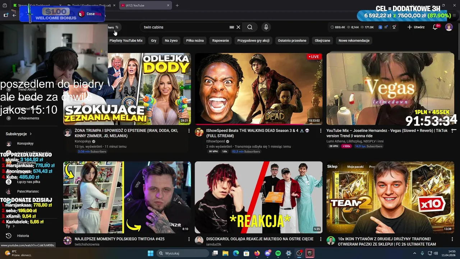Open Discord from the taskbar

267,253
